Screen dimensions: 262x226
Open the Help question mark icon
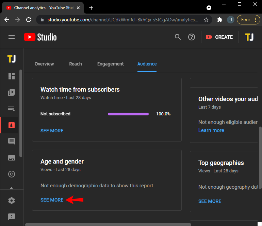(192, 37)
